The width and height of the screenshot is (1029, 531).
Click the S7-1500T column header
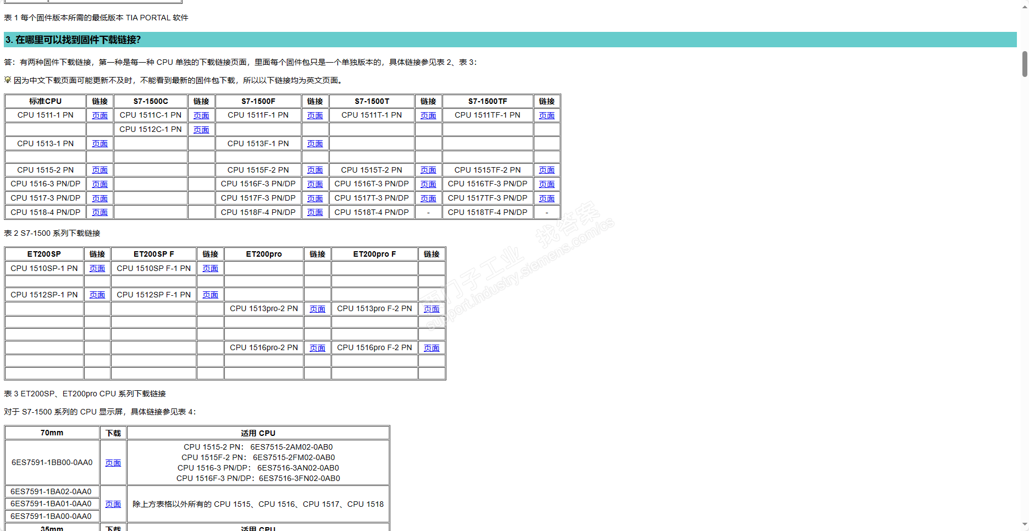[x=372, y=101]
